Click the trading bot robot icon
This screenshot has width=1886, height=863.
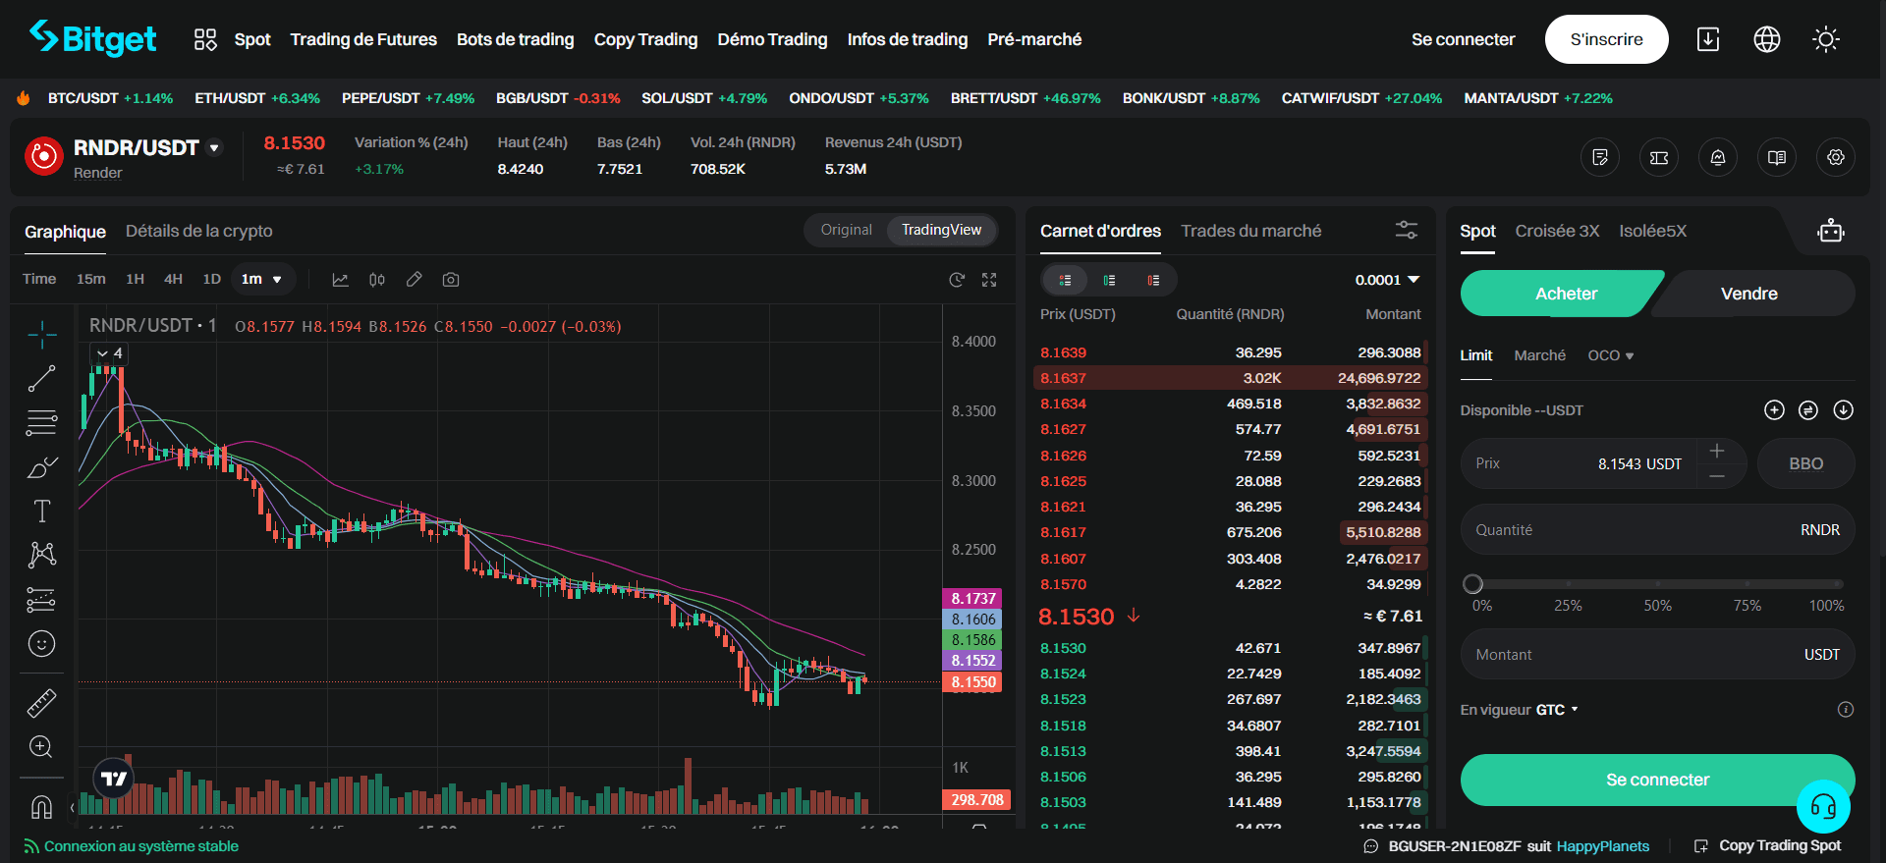[1830, 231]
